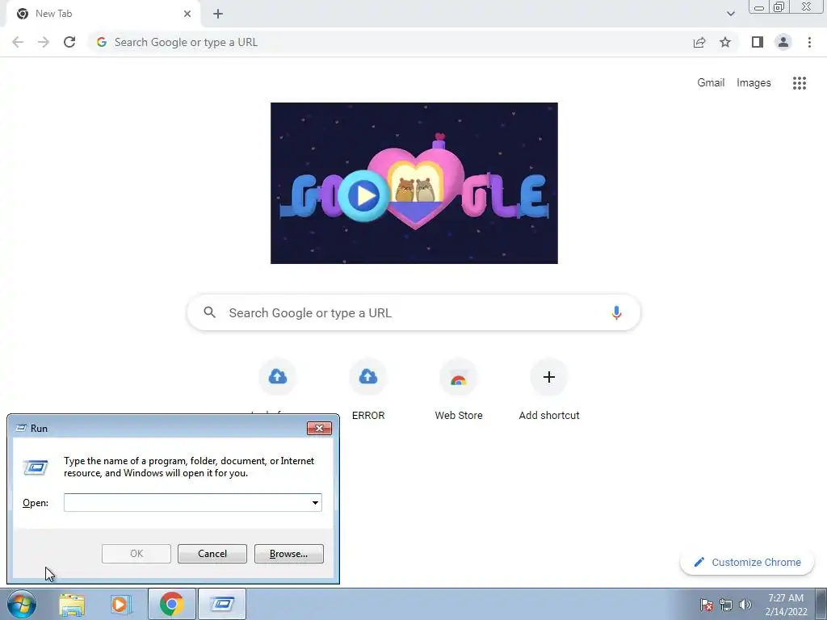Open the Gmail link
This screenshot has height=620, width=827.
pos(711,83)
